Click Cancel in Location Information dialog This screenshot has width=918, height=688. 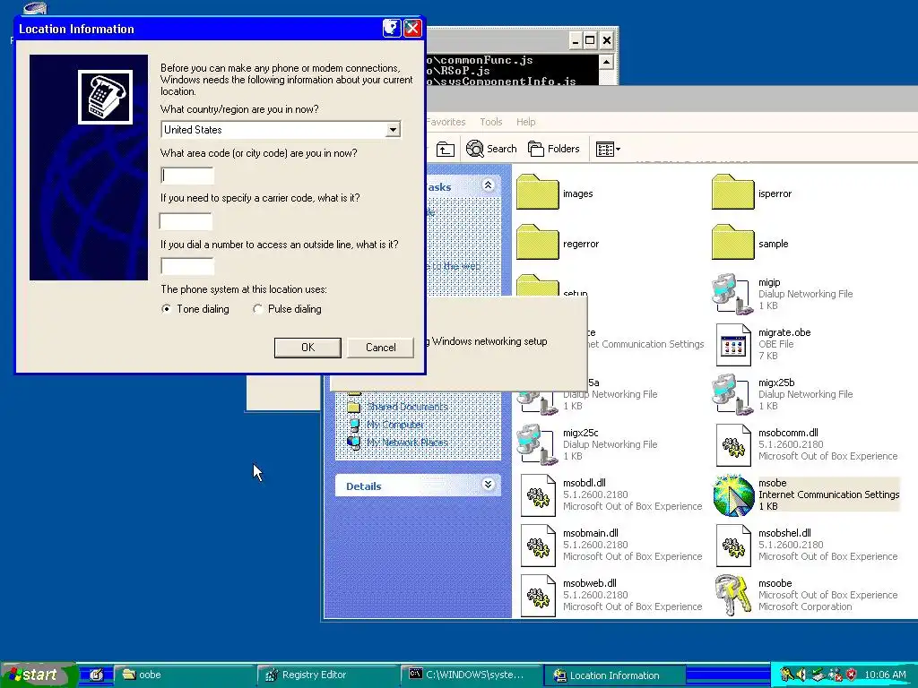(380, 348)
